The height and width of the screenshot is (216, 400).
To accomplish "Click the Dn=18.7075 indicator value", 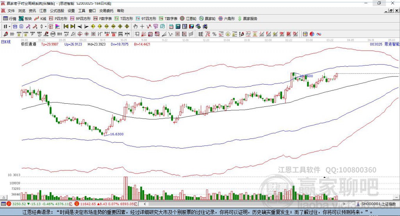I will click(x=120, y=44).
